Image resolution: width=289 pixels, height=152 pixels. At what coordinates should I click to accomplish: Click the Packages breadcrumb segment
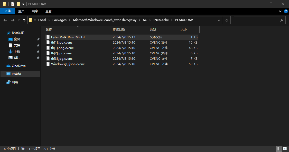pyautogui.click(x=59, y=20)
